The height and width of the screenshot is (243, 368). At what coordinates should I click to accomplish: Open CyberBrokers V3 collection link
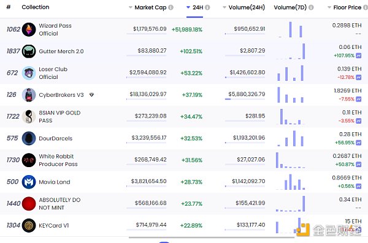click(x=61, y=95)
